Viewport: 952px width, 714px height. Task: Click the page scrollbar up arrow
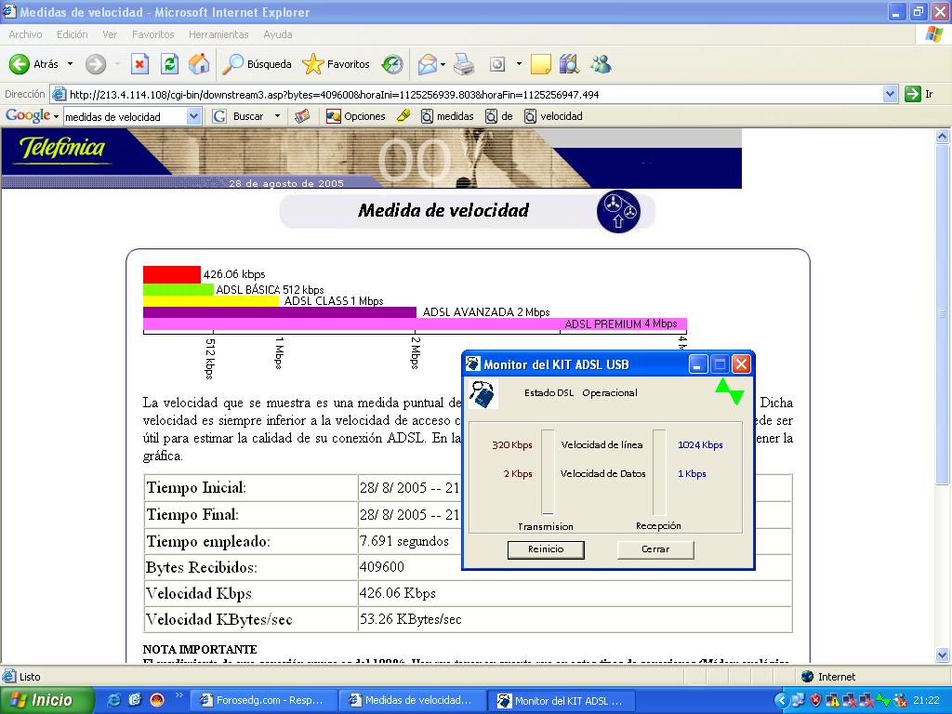pyautogui.click(x=943, y=136)
